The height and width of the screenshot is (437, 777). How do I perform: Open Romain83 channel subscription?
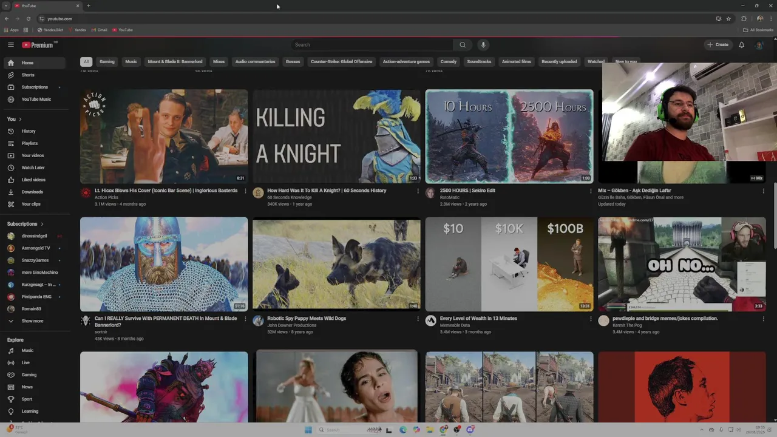click(34, 309)
